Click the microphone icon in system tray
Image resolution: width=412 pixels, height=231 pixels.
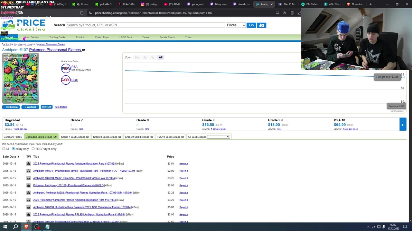click(384, 227)
